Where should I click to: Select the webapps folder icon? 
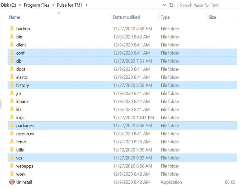(12, 166)
